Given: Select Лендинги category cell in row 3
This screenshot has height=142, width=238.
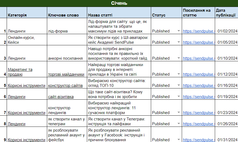Looking at the screenshot, I should click(x=27, y=53).
